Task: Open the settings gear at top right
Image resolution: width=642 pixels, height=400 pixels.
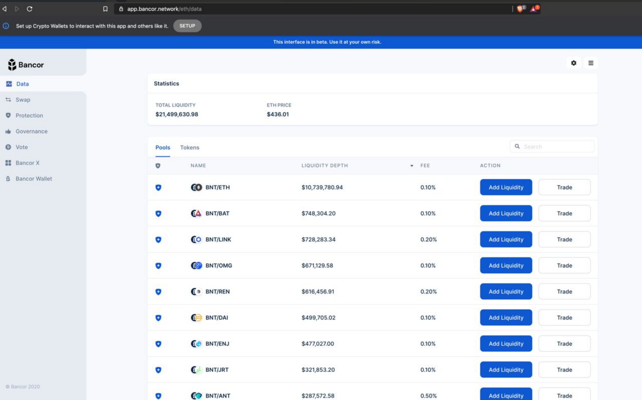Action: click(573, 63)
